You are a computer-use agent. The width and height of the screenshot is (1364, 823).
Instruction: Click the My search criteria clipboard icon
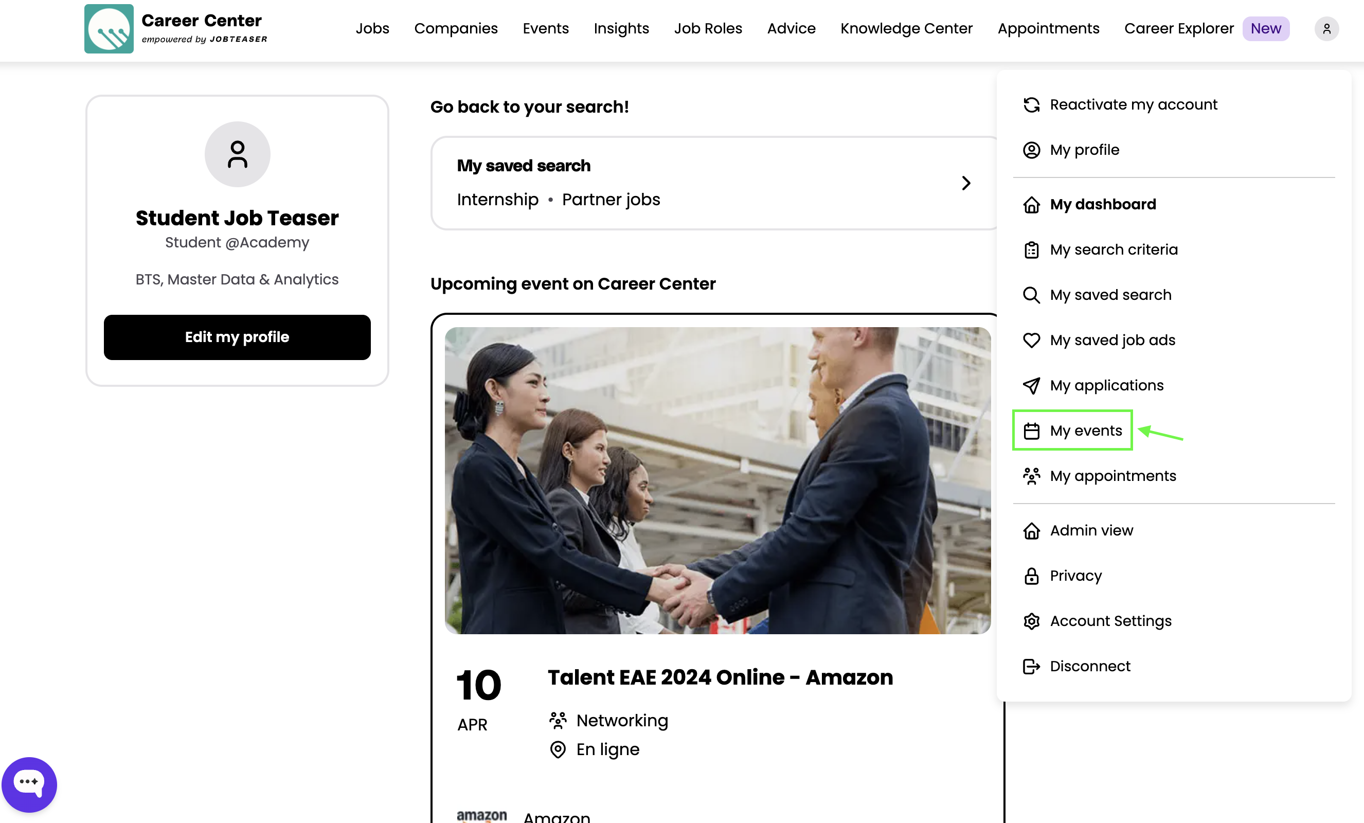coord(1031,250)
